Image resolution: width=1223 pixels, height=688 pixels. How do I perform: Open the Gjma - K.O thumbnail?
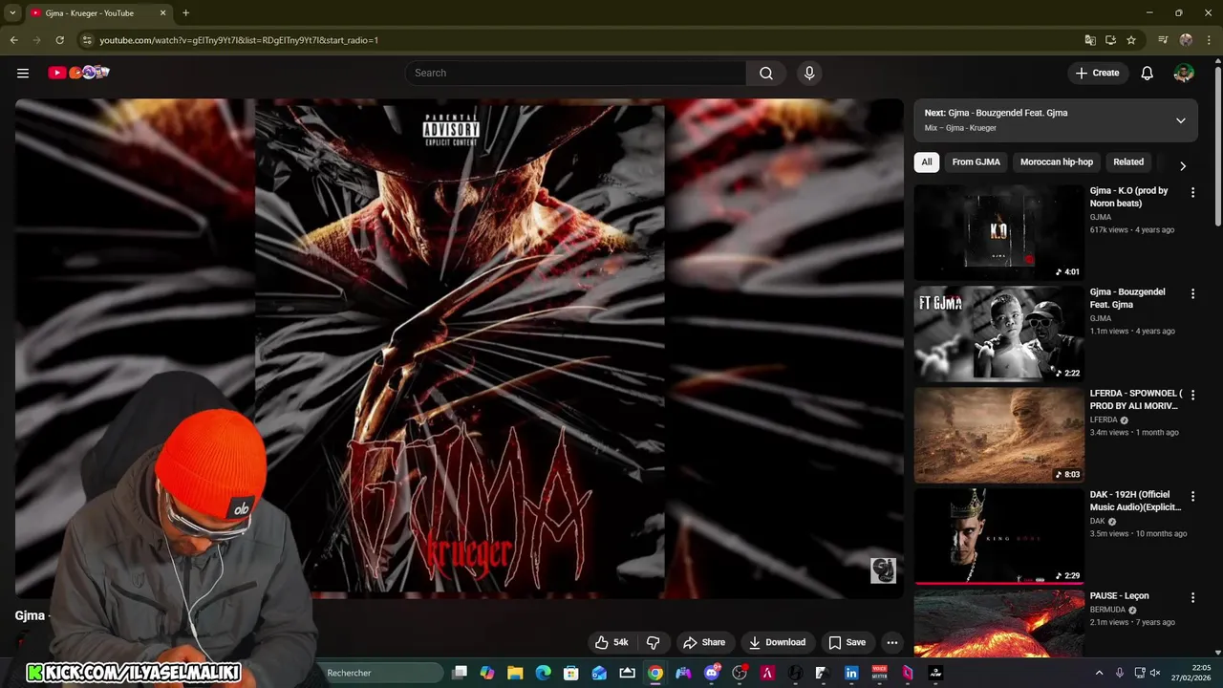998,232
